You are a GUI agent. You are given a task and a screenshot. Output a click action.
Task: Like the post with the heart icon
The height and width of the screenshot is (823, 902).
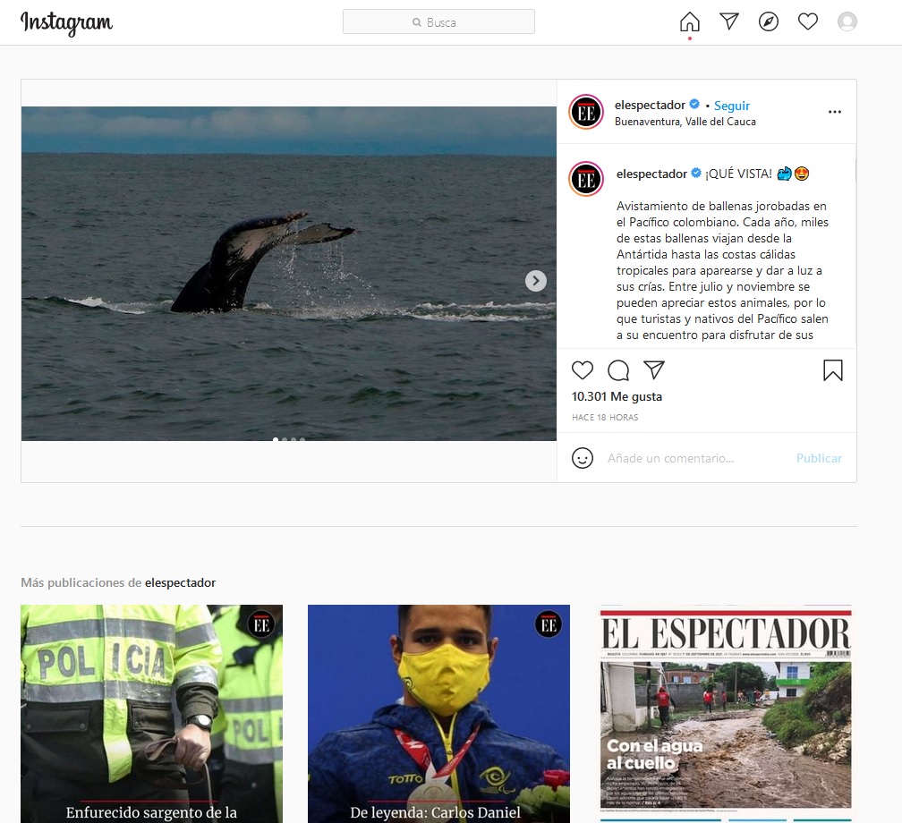tap(583, 369)
